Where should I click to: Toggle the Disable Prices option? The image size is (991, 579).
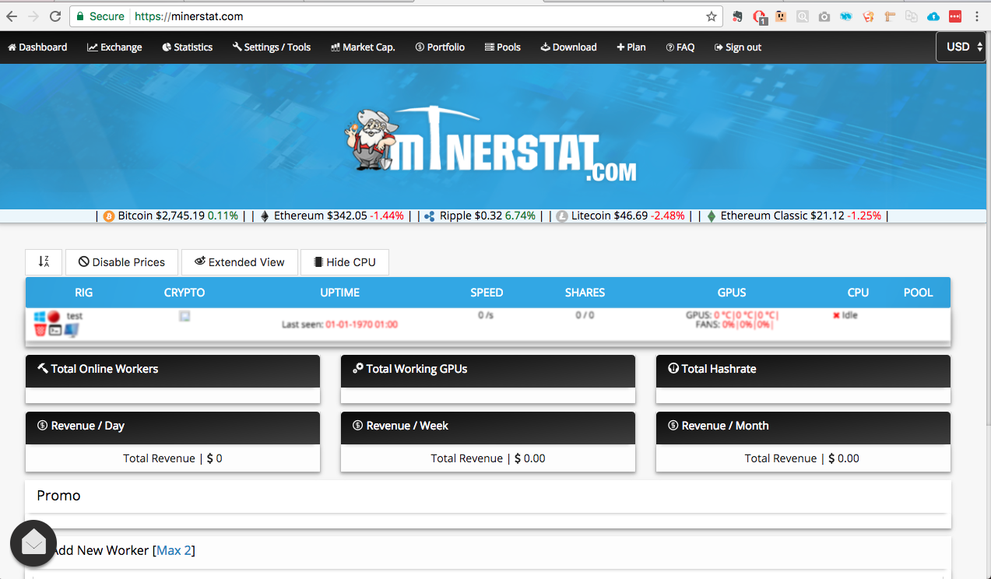(x=121, y=262)
